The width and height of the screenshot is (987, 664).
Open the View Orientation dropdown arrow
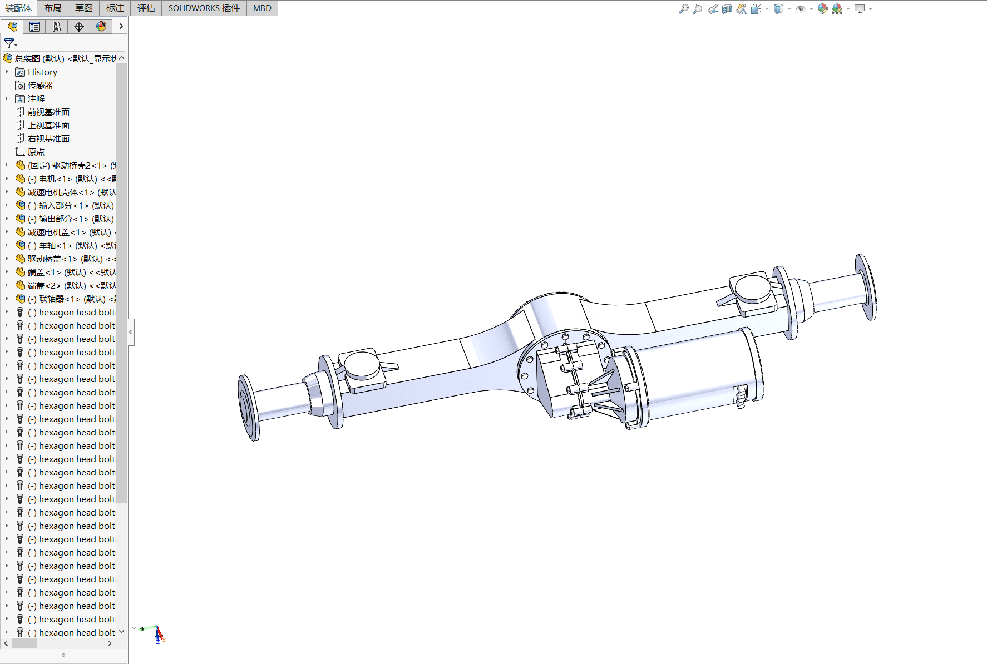click(x=767, y=9)
